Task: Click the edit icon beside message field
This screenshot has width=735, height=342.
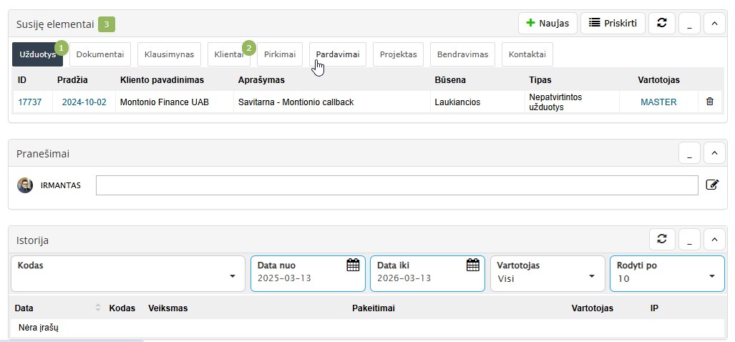Action: point(711,185)
